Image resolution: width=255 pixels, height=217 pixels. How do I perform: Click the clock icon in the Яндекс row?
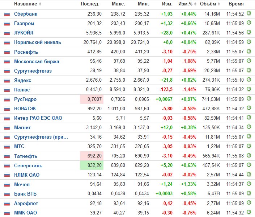click(249, 79)
